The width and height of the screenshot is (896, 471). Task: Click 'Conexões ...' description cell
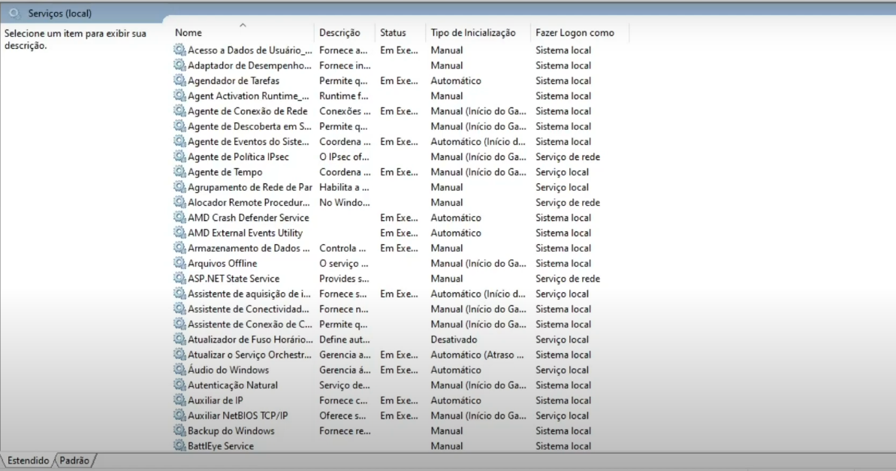[x=345, y=111]
